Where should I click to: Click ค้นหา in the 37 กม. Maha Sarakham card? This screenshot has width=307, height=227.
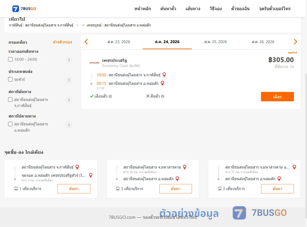coord(277,189)
